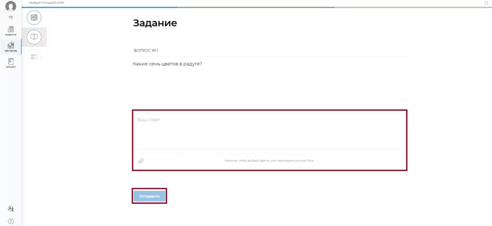Click the question text about rainbow colors
The image size is (492, 226).
[x=168, y=64]
